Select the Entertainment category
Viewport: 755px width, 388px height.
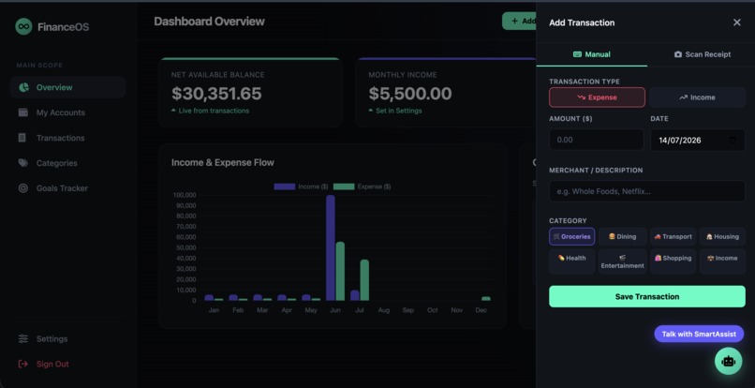coord(622,261)
